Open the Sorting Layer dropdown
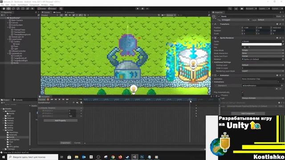285x160 pixels. (263, 65)
